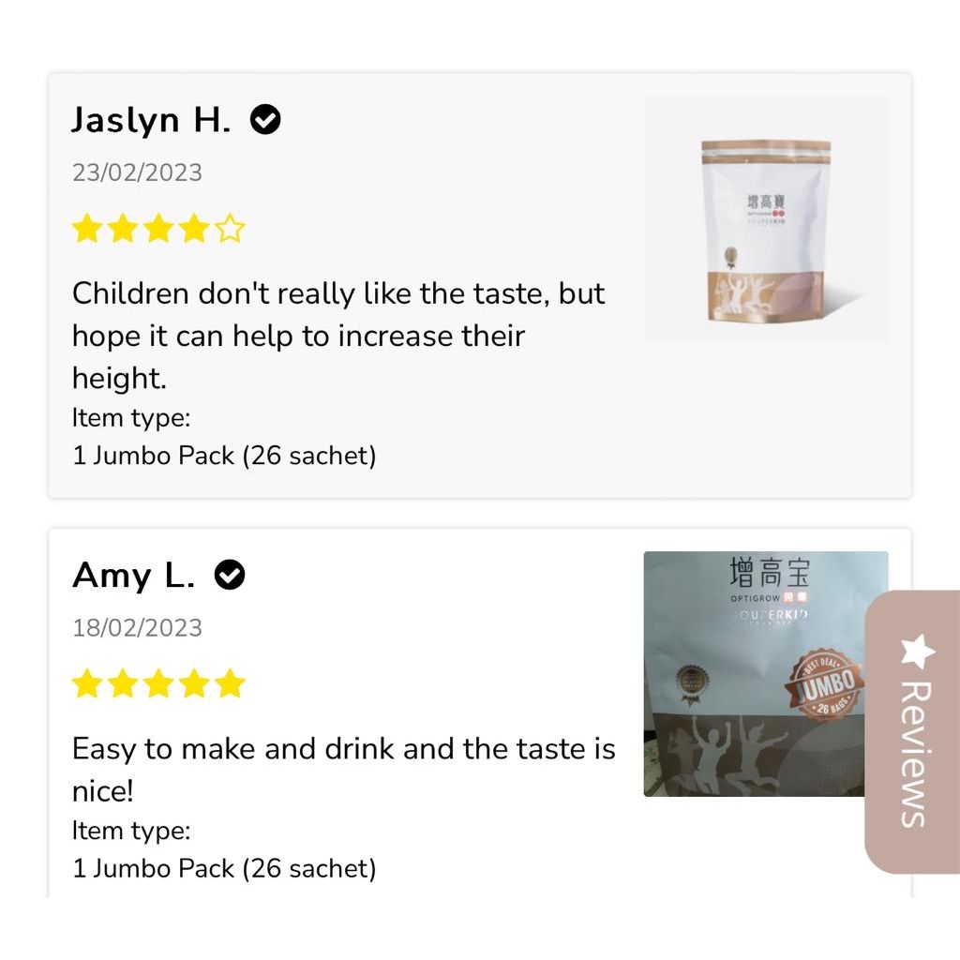Click fifth star in Amy's rating
This screenshot has height=960, width=960.
point(231,683)
